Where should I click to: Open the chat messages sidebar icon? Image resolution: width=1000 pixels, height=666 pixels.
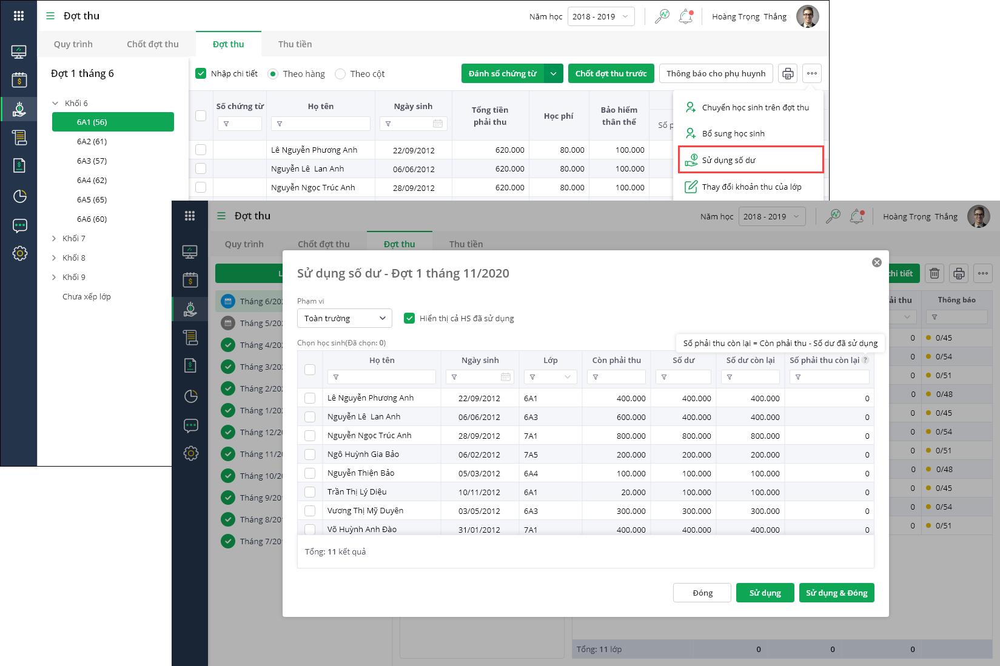pyautogui.click(x=19, y=226)
